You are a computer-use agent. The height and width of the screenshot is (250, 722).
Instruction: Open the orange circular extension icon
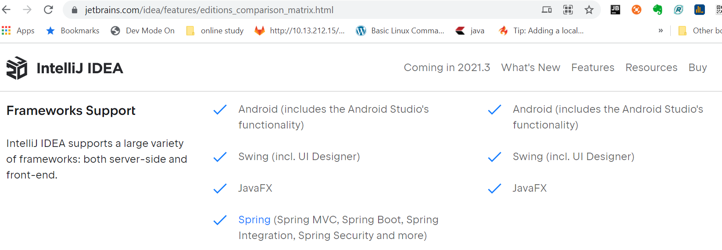pyautogui.click(x=636, y=10)
